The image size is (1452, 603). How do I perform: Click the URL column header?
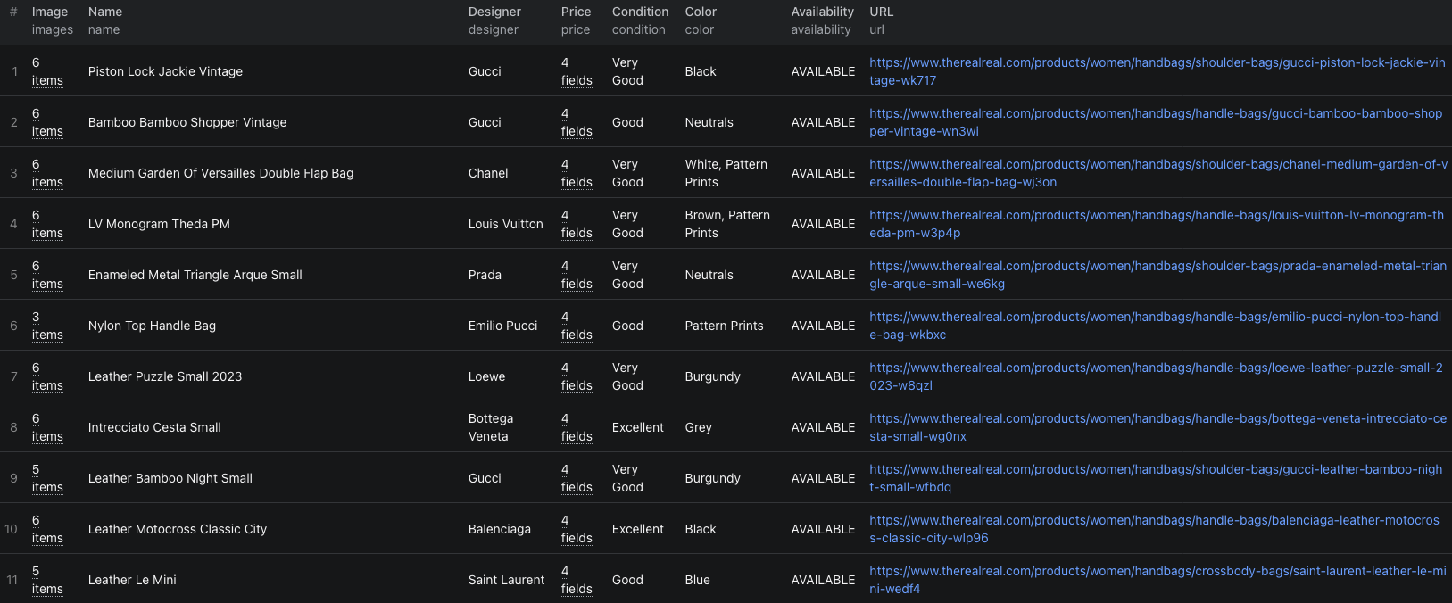pos(882,21)
